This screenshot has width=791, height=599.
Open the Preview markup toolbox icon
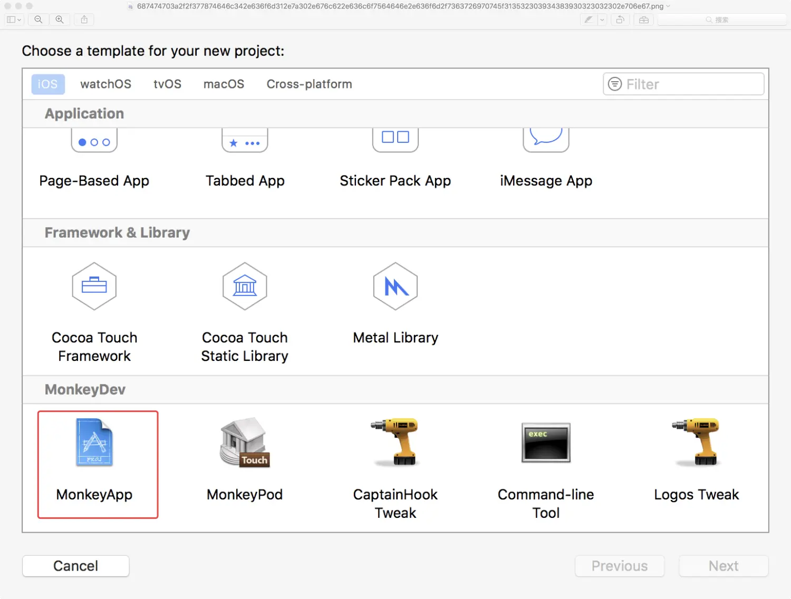[644, 19]
